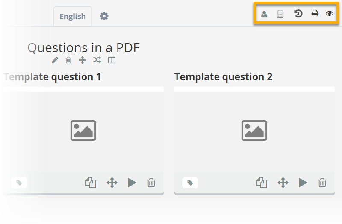Change section column layout icon
The height and width of the screenshot is (224, 342).
tap(112, 60)
